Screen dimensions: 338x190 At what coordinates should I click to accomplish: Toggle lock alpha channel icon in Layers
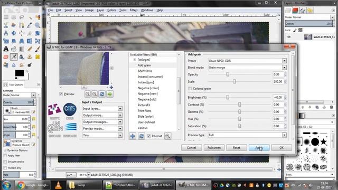(x=301, y=30)
